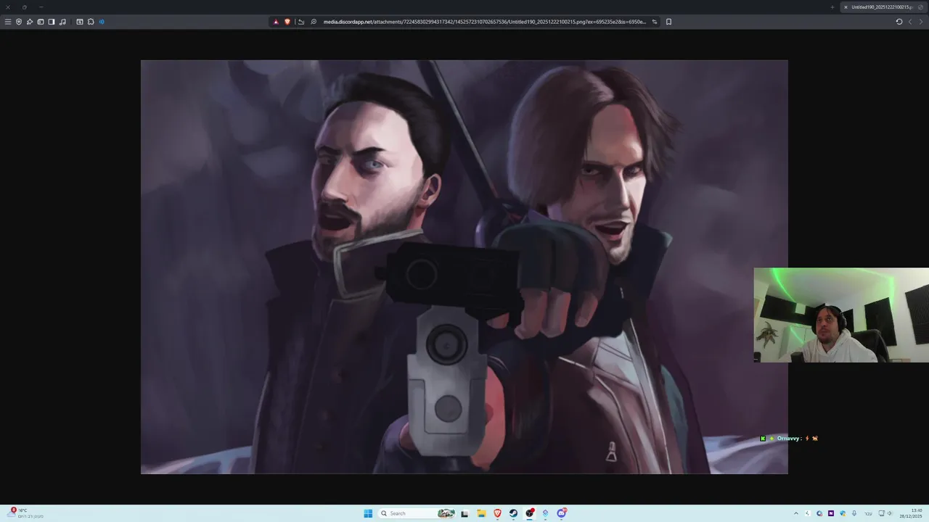Open the browser hamburger main menu
The image size is (929, 522).
pyautogui.click(x=8, y=22)
